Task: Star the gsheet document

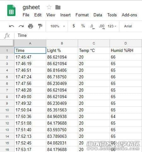Action: pos(49,7)
